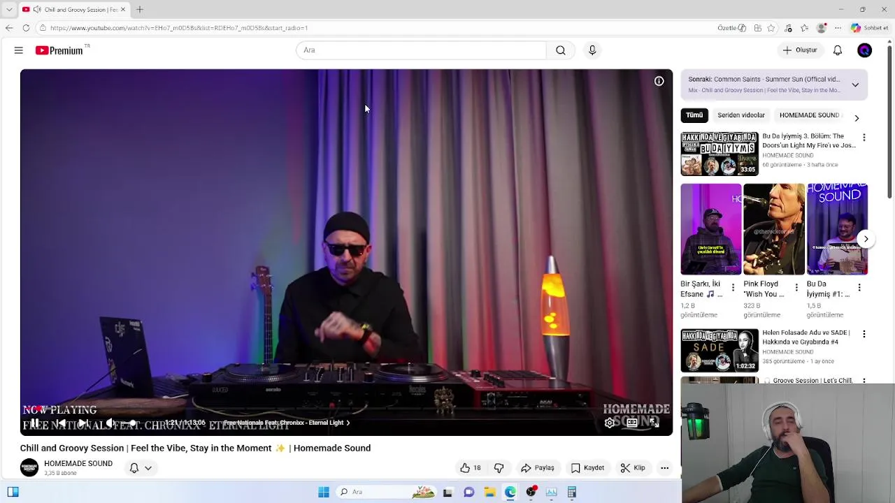Open options for Bu Da İyiymiş 3. Bölüm

pos(864,138)
